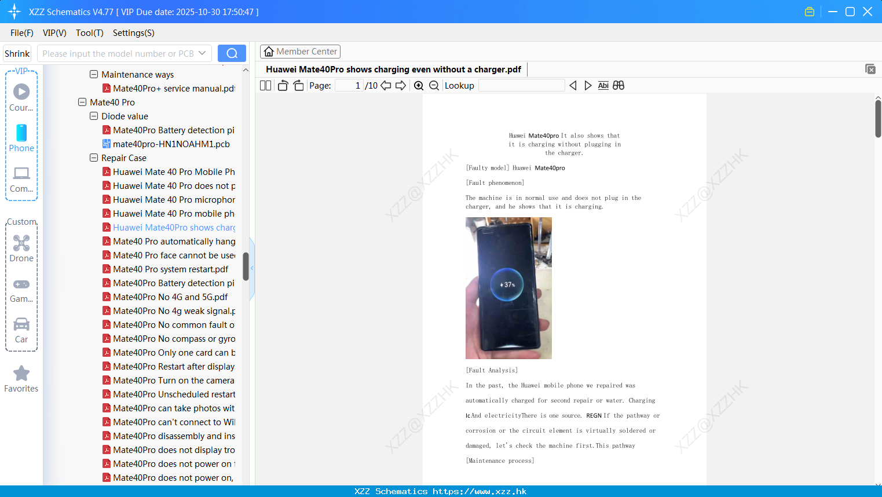Click the Shrink button
Screen dimensions: 882x497
click(x=17, y=53)
